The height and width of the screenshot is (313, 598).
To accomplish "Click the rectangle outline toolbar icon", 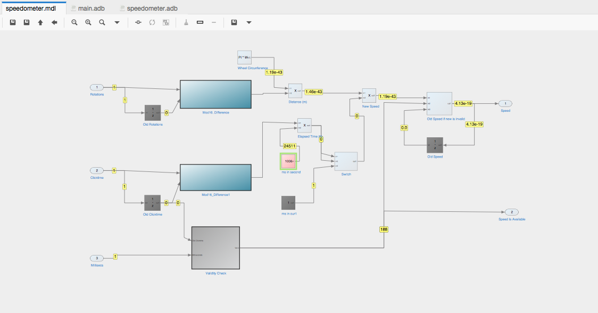I will (x=200, y=22).
